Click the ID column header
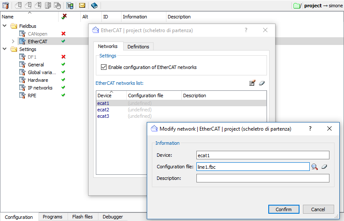 point(111,16)
